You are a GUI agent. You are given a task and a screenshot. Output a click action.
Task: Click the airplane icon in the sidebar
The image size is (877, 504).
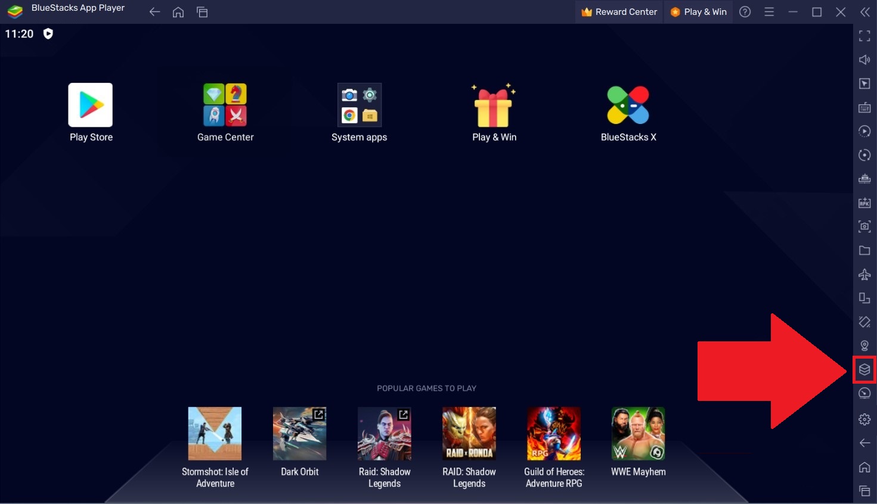pos(864,274)
